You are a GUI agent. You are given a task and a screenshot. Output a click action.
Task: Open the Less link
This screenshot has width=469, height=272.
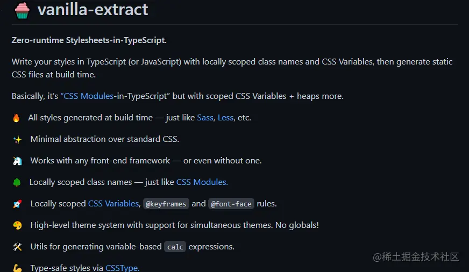225,117
